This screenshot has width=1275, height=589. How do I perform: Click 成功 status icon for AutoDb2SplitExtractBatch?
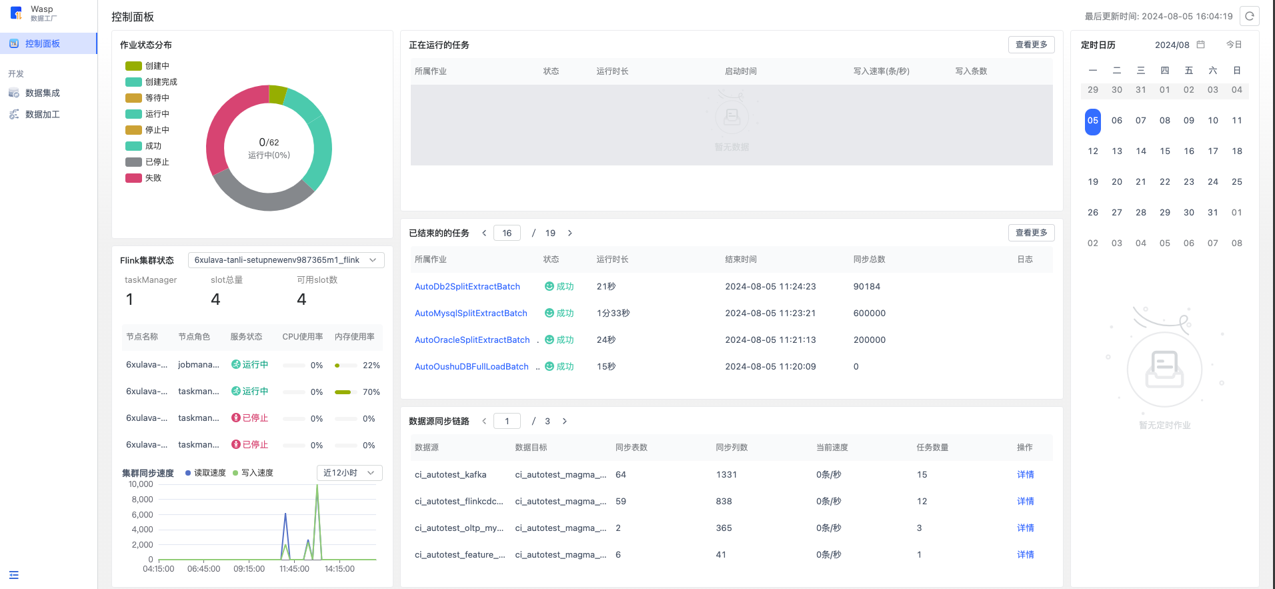pyautogui.click(x=549, y=286)
